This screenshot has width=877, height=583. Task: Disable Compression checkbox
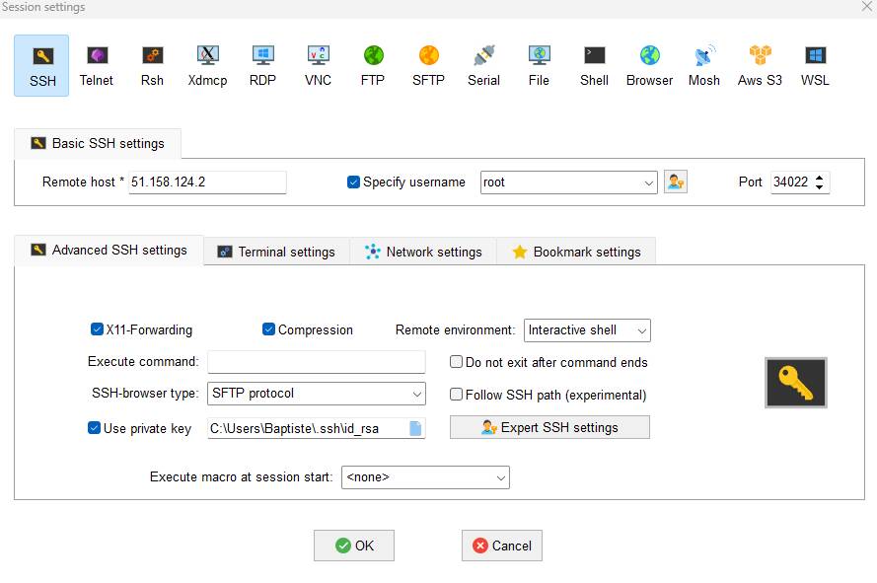click(268, 329)
